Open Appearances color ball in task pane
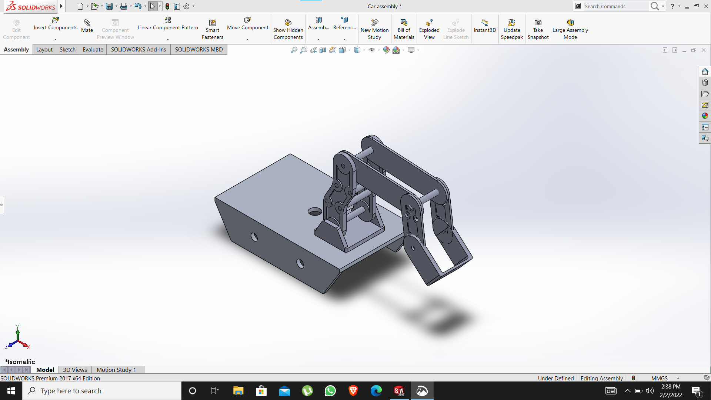The width and height of the screenshot is (711, 400). click(705, 116)
